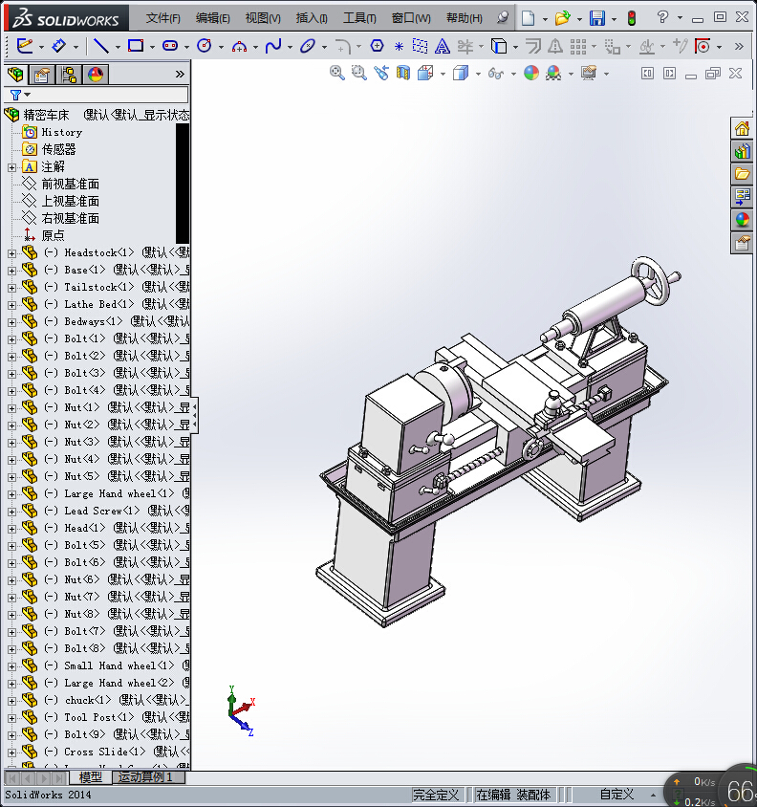Collapse the FeatureManager panel handle
The width and height of the screenshot is (757, 807).
pyautogui.click(x=195, y=415)
